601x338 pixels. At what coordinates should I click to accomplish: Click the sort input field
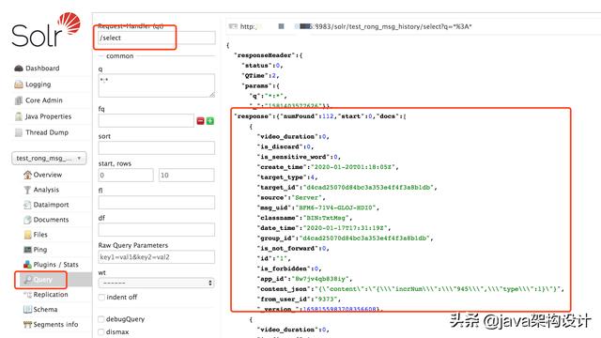point(157,148)
